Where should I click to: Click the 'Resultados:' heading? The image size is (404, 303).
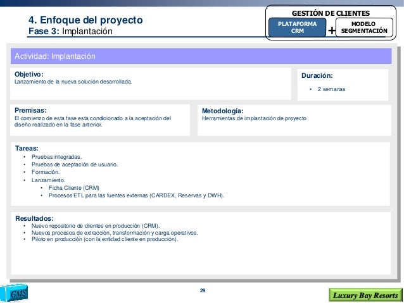pos(34,218)
